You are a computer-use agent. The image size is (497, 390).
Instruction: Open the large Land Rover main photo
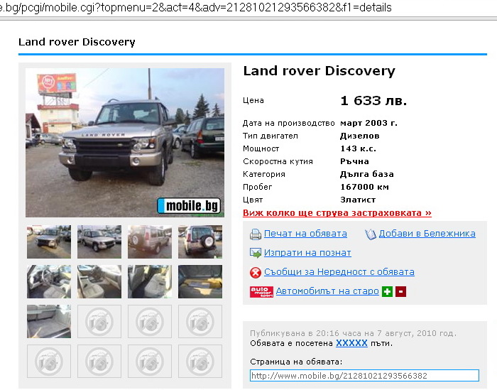click(125, 143)
